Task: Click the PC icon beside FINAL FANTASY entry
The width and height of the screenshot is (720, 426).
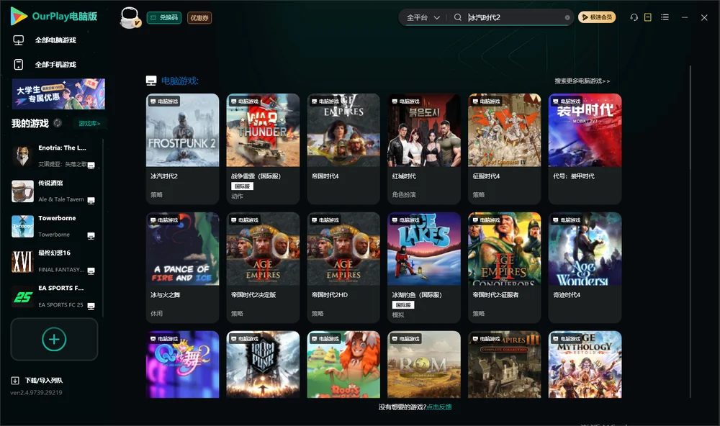Action: pyautogui.click(x=91, y=271)
